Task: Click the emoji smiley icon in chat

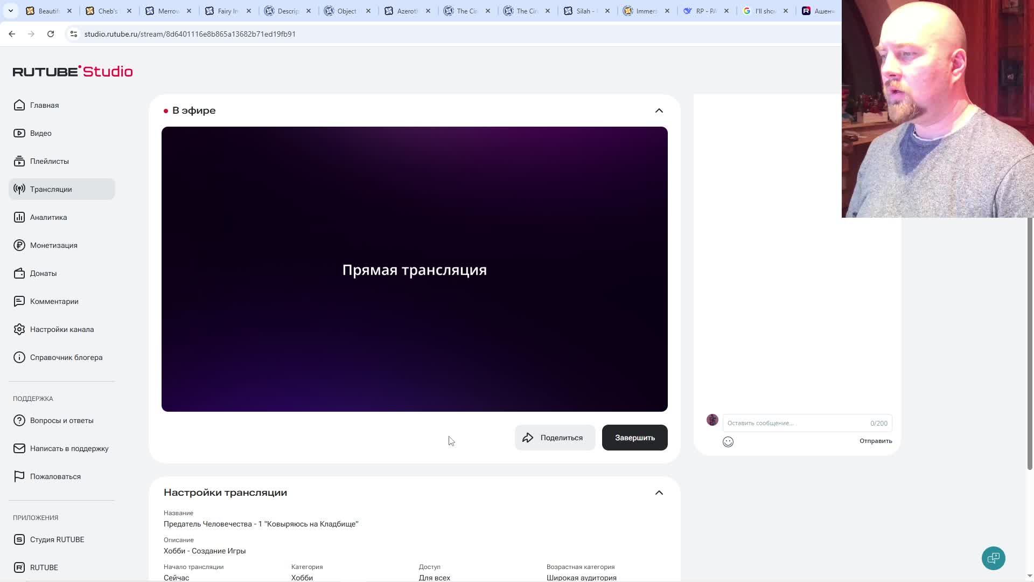Action: 728,442
